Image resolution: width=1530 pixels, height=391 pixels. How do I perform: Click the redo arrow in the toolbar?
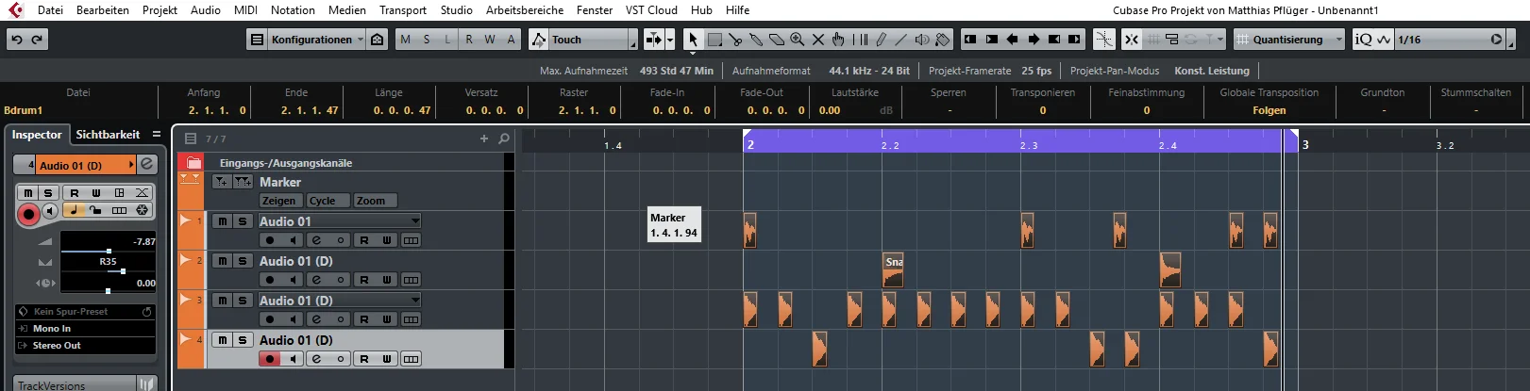[x=38, y=40]
